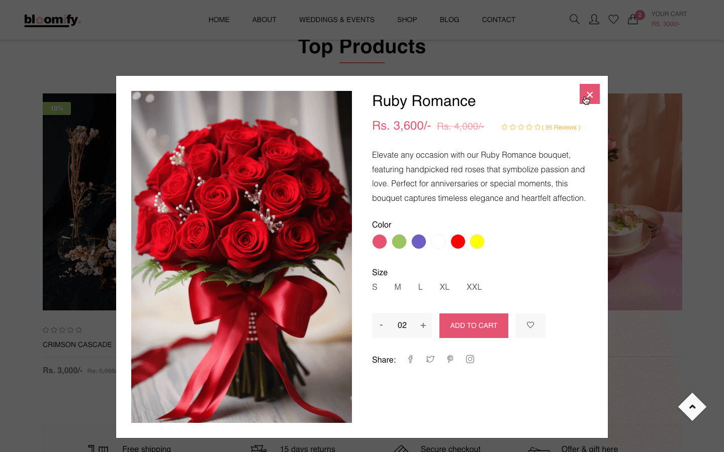
Task: Increase quantity with plus button
Action: pyautogui.click(x=423, y=325)
